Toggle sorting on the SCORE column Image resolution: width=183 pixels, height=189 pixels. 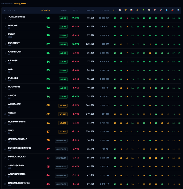(45, 10)
